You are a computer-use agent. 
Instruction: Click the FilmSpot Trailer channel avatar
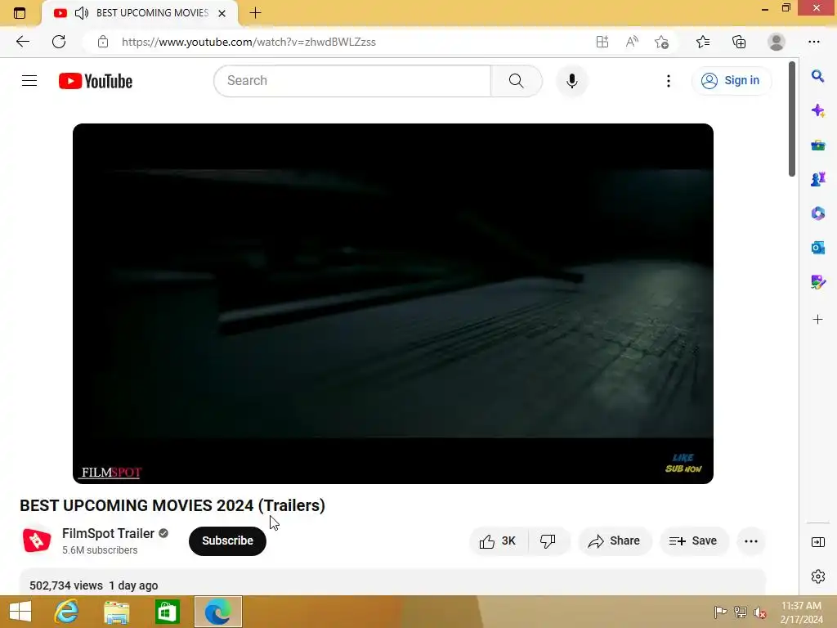point(37,541)
